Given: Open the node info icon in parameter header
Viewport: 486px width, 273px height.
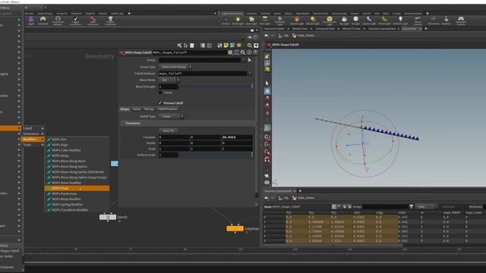Looking at the screenshot, I should click(x=249, y=52).
